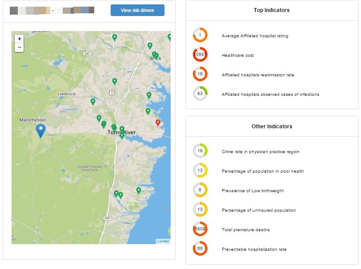Click the readmission rate gauge showing 16
Image resolution: width=361 pixels, height=269 pixels.
[x=200, y=74]
